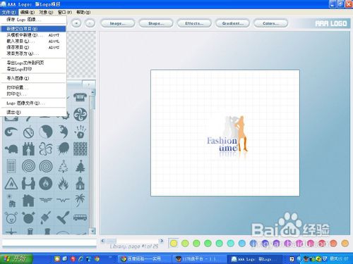Click the round redo arrow button

[x=90, y=23]
